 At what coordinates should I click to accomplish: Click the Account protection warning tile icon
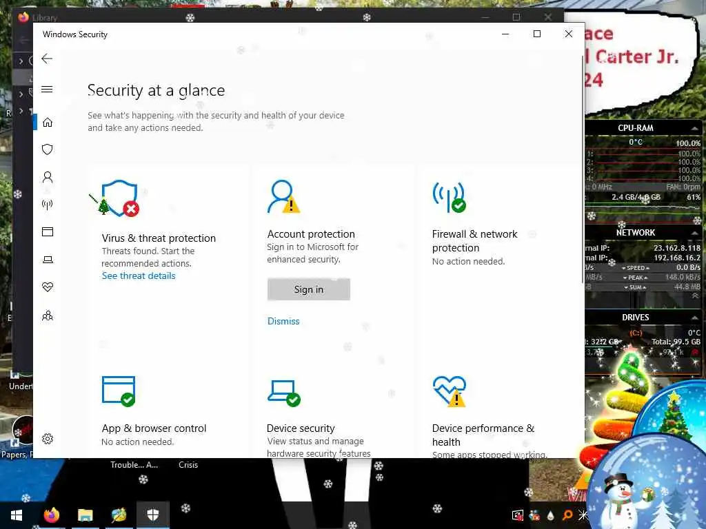[283, 196]
